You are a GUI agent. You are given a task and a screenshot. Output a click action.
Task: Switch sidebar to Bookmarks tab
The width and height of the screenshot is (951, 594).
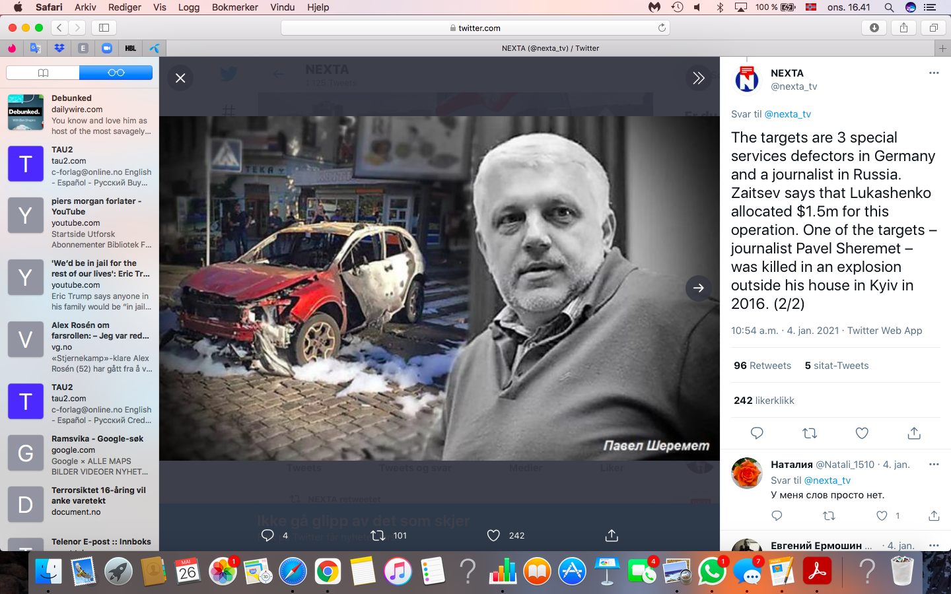(43, 73)
